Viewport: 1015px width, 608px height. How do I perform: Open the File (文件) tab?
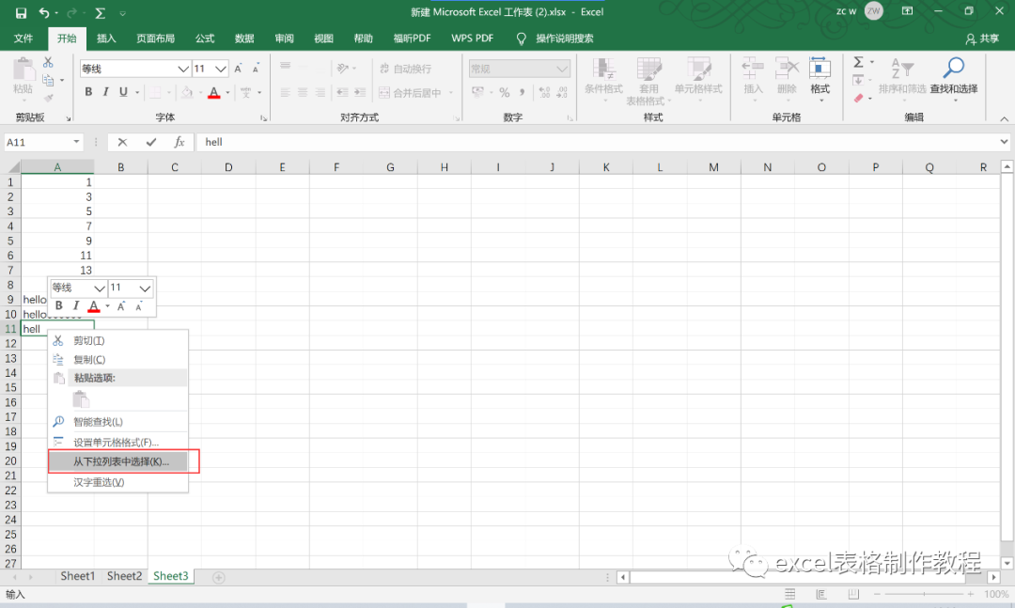23,39
